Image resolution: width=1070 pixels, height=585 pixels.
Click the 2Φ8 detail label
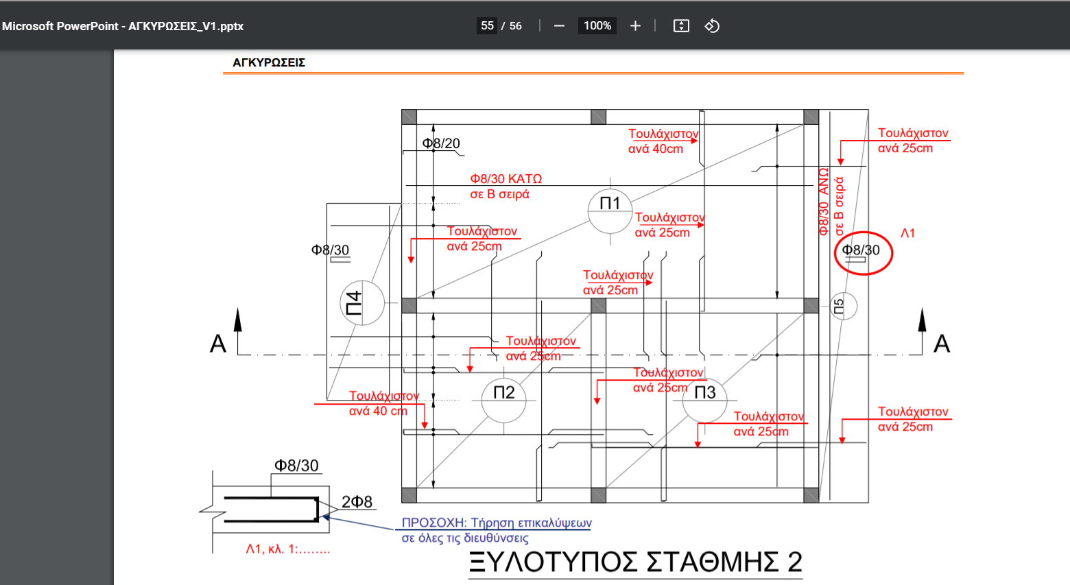pyautogui.click(x=357, y=502)
